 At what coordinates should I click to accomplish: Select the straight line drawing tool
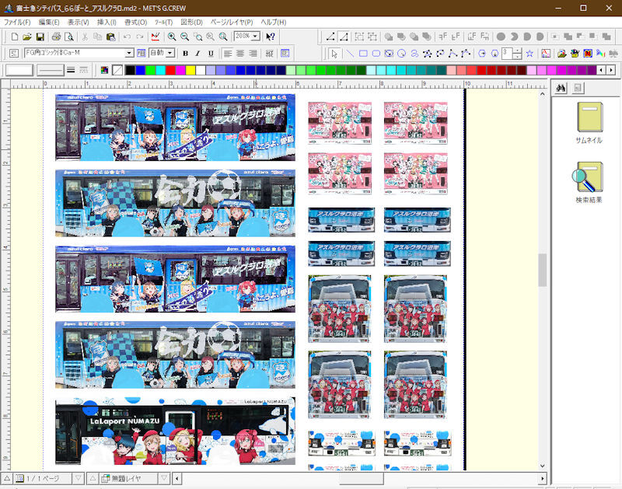point(349,54)
